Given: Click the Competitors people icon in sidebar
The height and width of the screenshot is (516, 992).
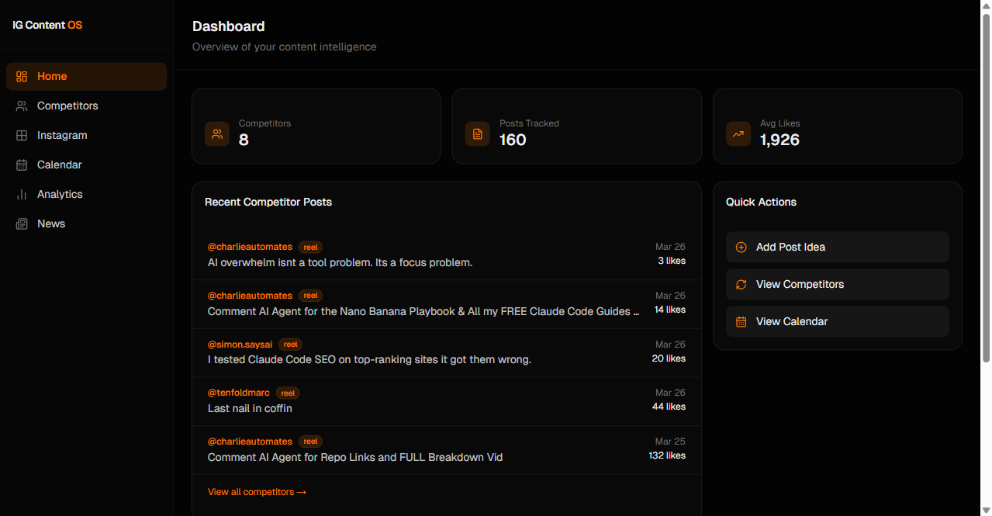Looking at the screenshot, I should coord(22,106).
